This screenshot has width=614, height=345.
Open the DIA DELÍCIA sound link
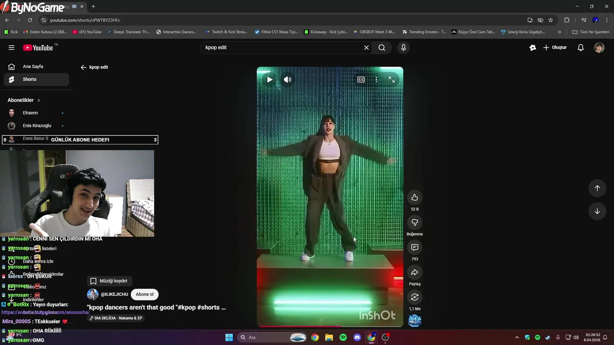116,318
